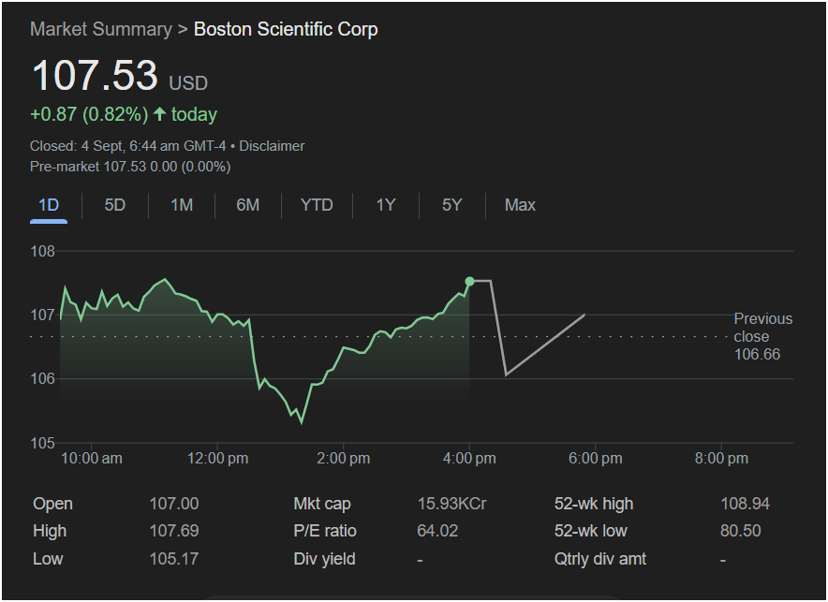Click the 52-wk high label
The image size is (828, 602).
pyautogui.click(x=594, y=504)
